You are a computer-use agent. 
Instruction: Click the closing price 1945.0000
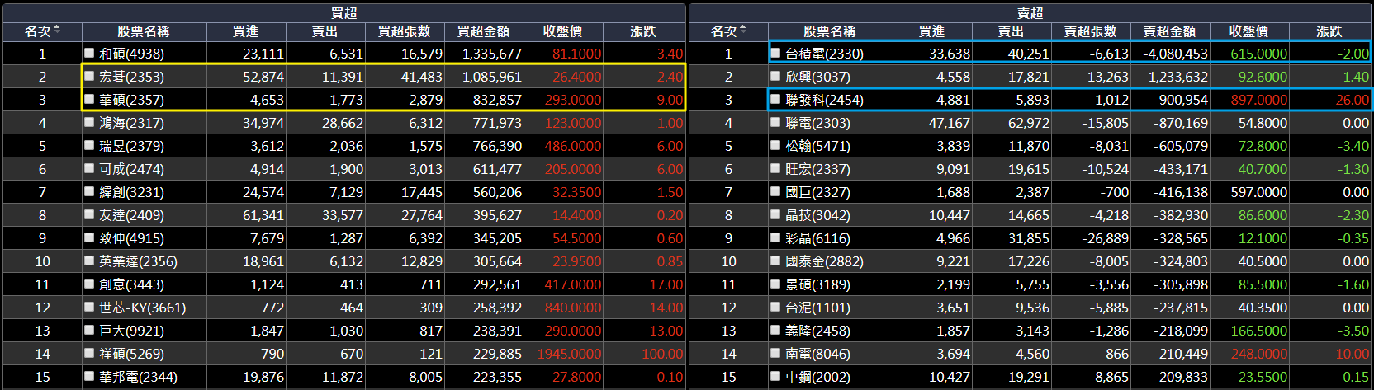[x=569, y=354]
